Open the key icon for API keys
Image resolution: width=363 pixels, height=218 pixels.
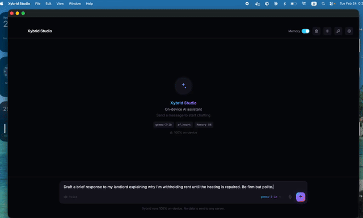click(338, 31)
